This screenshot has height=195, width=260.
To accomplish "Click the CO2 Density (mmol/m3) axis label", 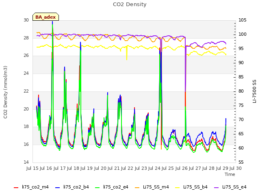I will pyautogui.click(x=5, y=92).
